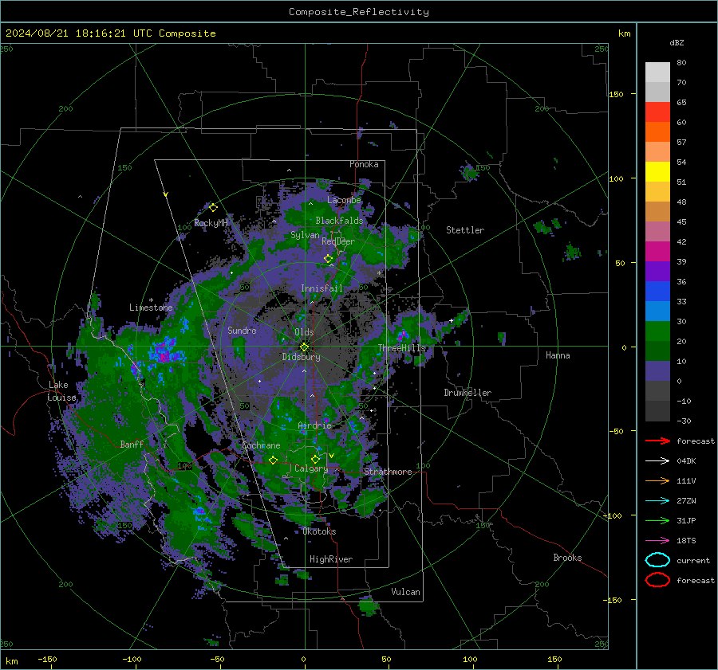Viewport: 718px width, 670px height.
Task: Click the magenta 18TS arrow icon
Action: (657, 541)
